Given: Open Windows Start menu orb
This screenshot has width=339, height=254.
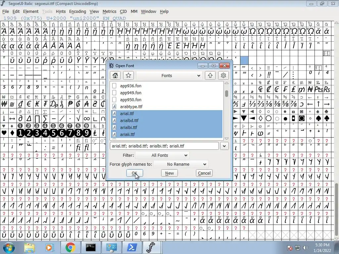Looking at the screenshot, I should [x=9, y=247].
